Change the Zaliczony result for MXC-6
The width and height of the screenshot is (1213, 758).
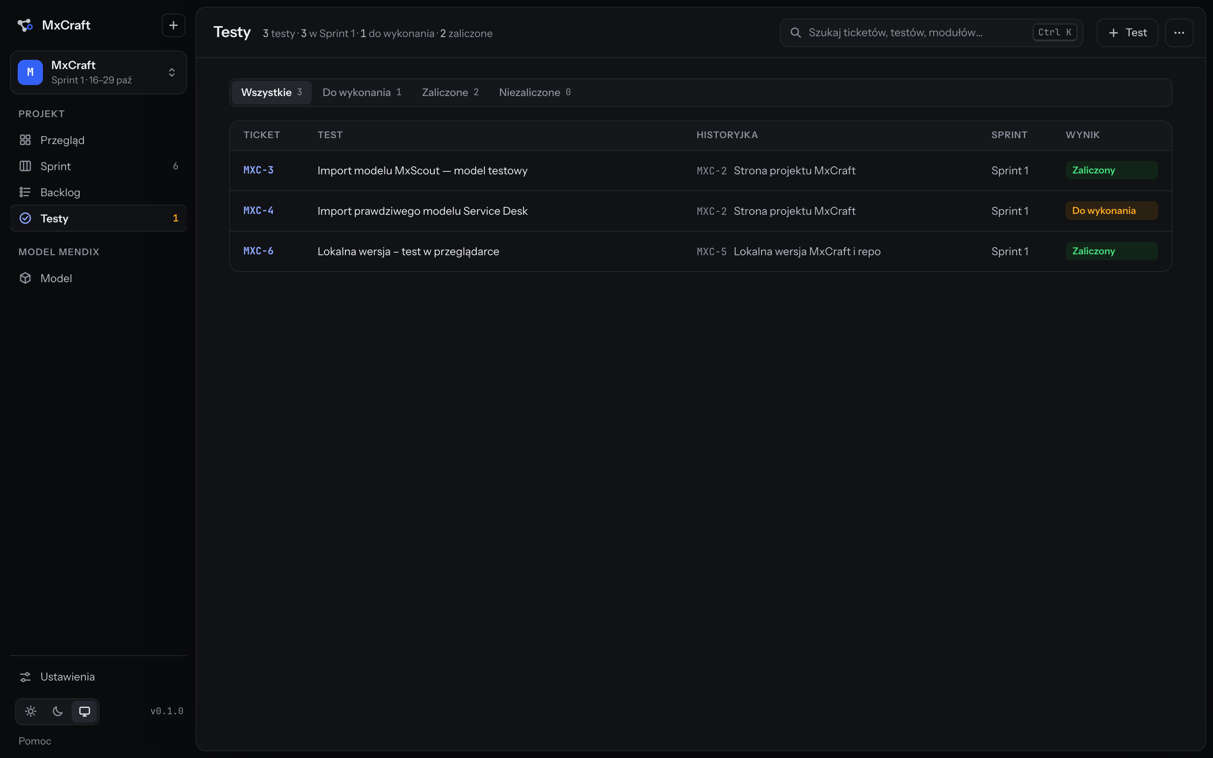(1111, 251)
